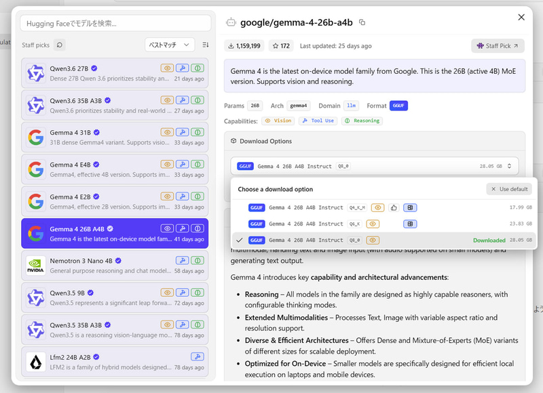The height and width of the screenshot is (393, 543).
Task: Click the vision eye icon on Q4_K_M row
Action: coord(378,208)
